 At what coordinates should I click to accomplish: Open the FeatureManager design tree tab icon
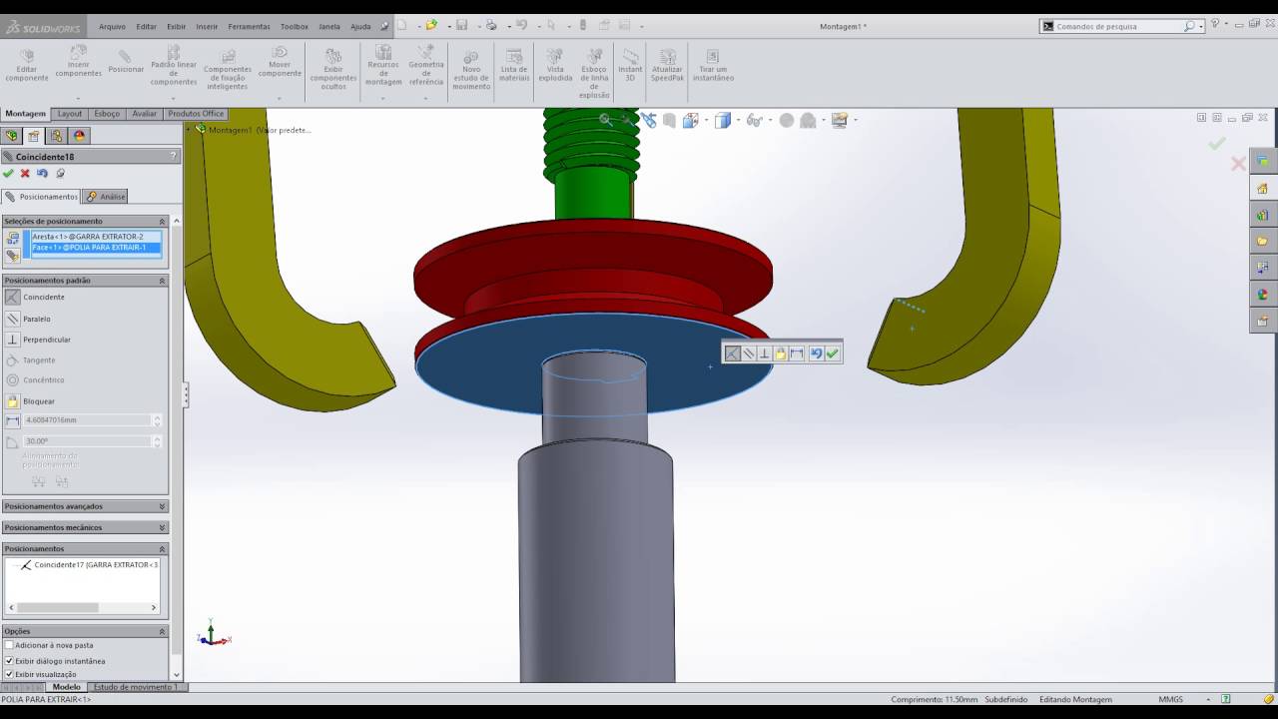(12, 136)
